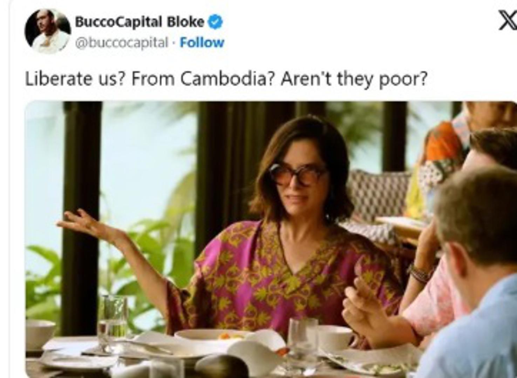Image resolution: width=517 pixels, height=378 pixels.
Task: Click the @buccocapital handle
Action: (x=122, y=43)
